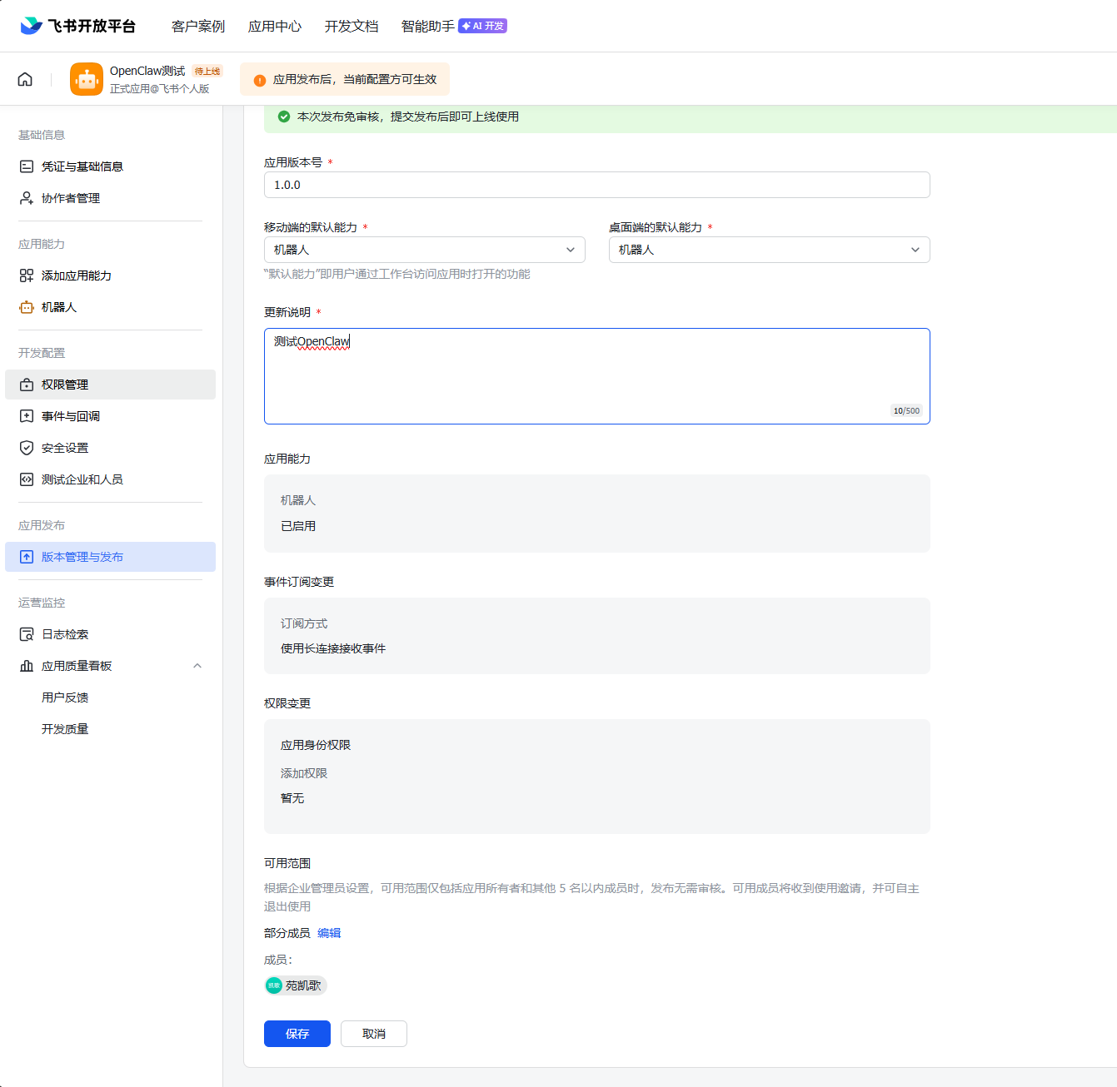Click the 保存 button
1117x1087 pixels.
click(x=297, y=1034)
